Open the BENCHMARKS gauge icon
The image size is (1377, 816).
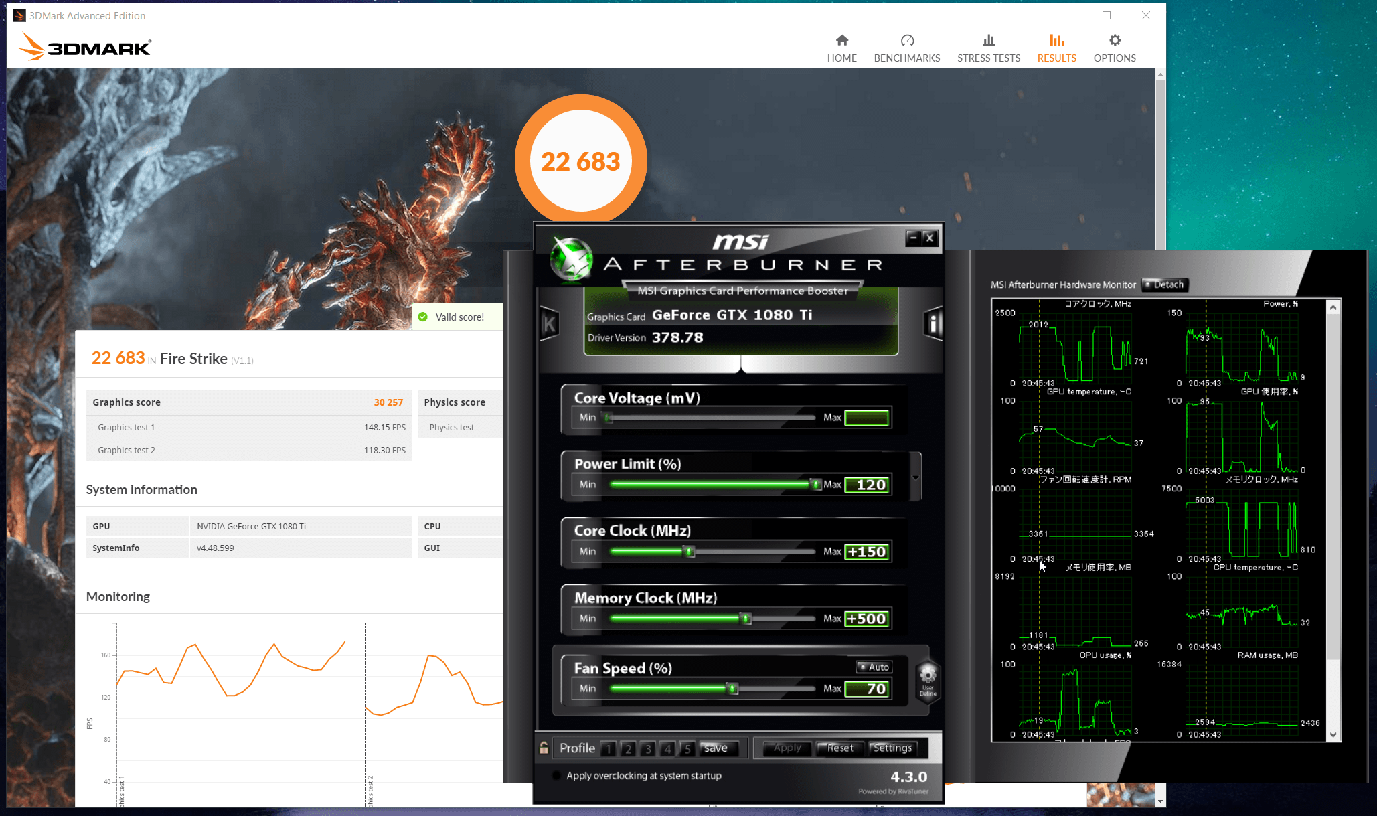tap(906, 41)
